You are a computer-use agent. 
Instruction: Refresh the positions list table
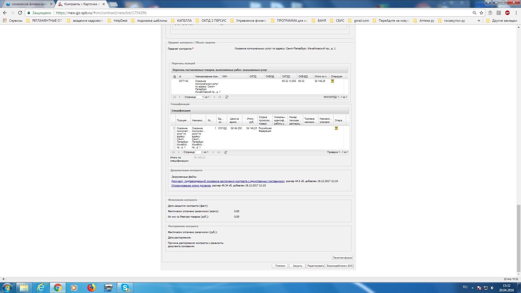(227, 97)
